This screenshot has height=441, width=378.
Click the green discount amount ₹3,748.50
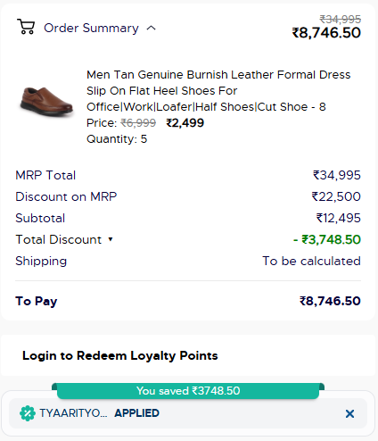[327, 239]
